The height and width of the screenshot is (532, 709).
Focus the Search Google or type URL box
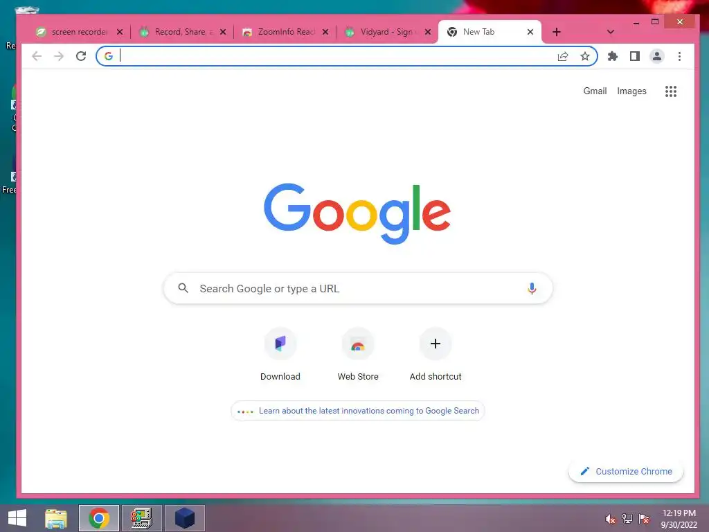[x=358, y=288]
